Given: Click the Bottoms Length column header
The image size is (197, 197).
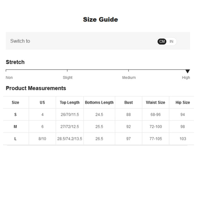Looking at the screenshot, I should pos(99,102).
